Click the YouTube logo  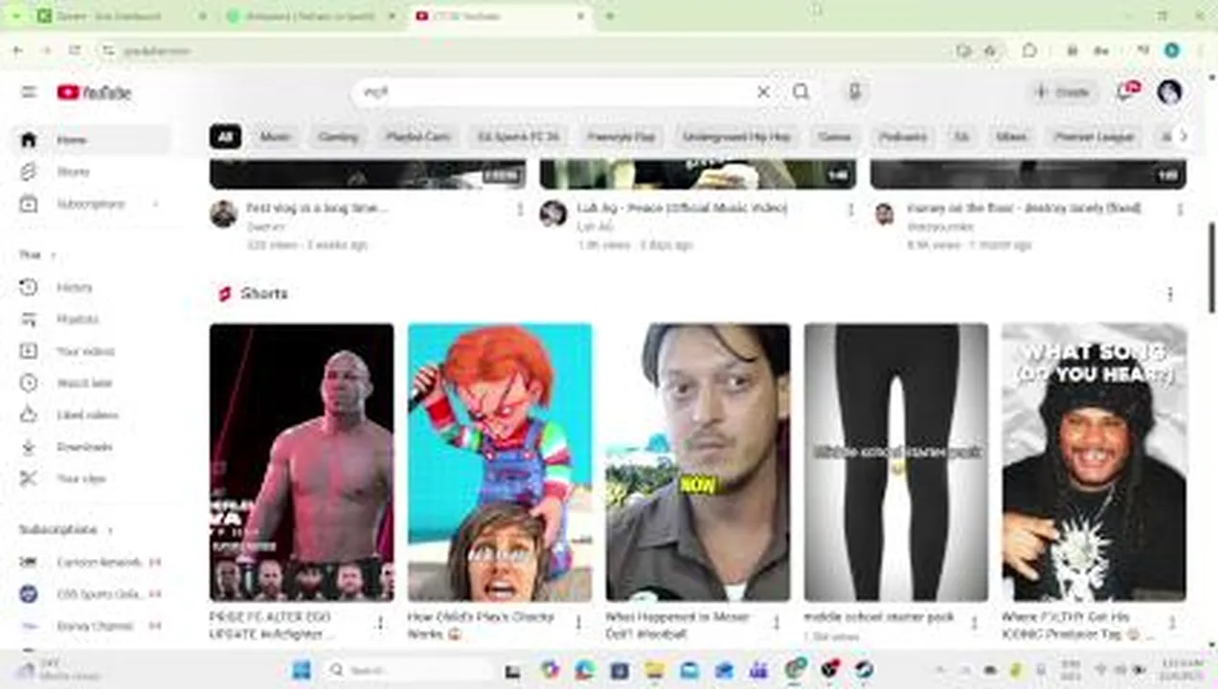click(94, 92)
